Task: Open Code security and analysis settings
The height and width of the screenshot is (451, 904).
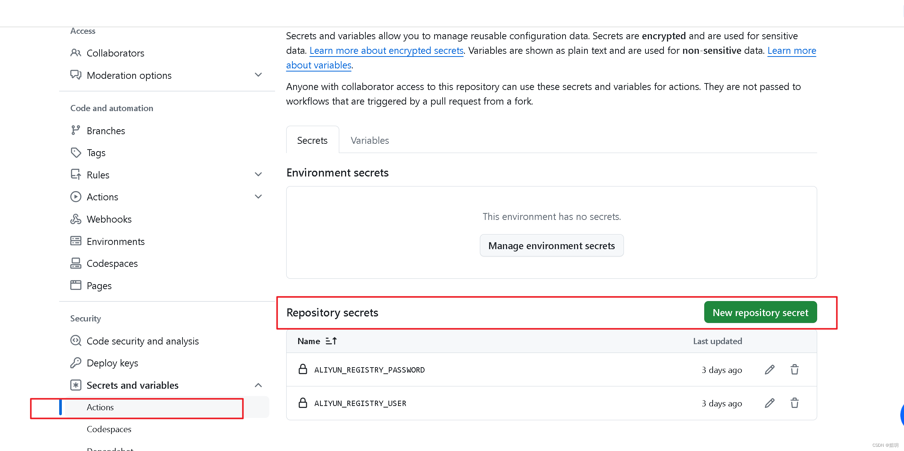Action: tap(143, 341)
